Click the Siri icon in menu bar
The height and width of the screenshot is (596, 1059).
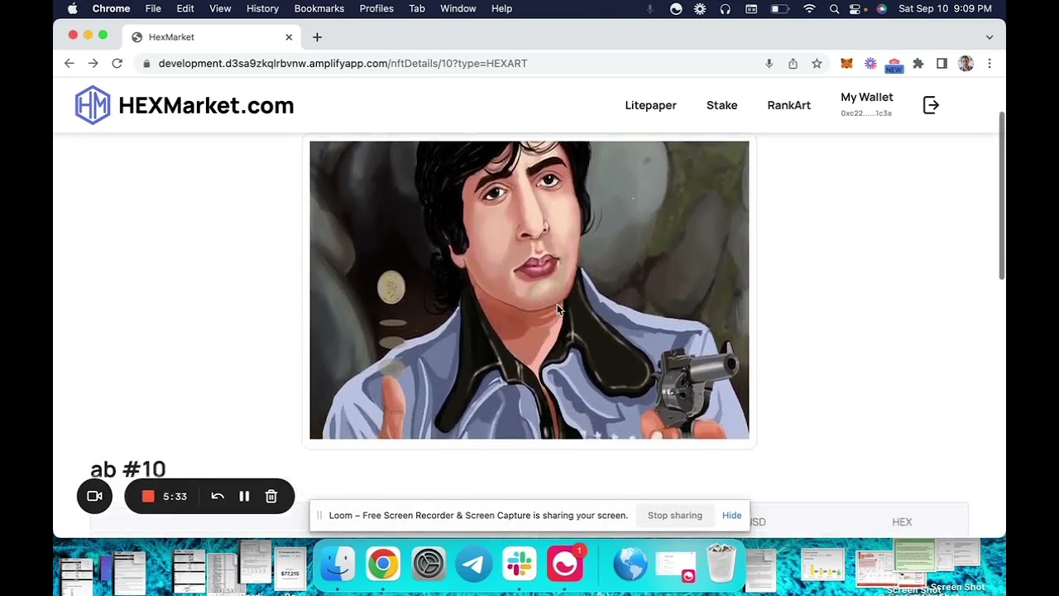click(x=881, y=9)
